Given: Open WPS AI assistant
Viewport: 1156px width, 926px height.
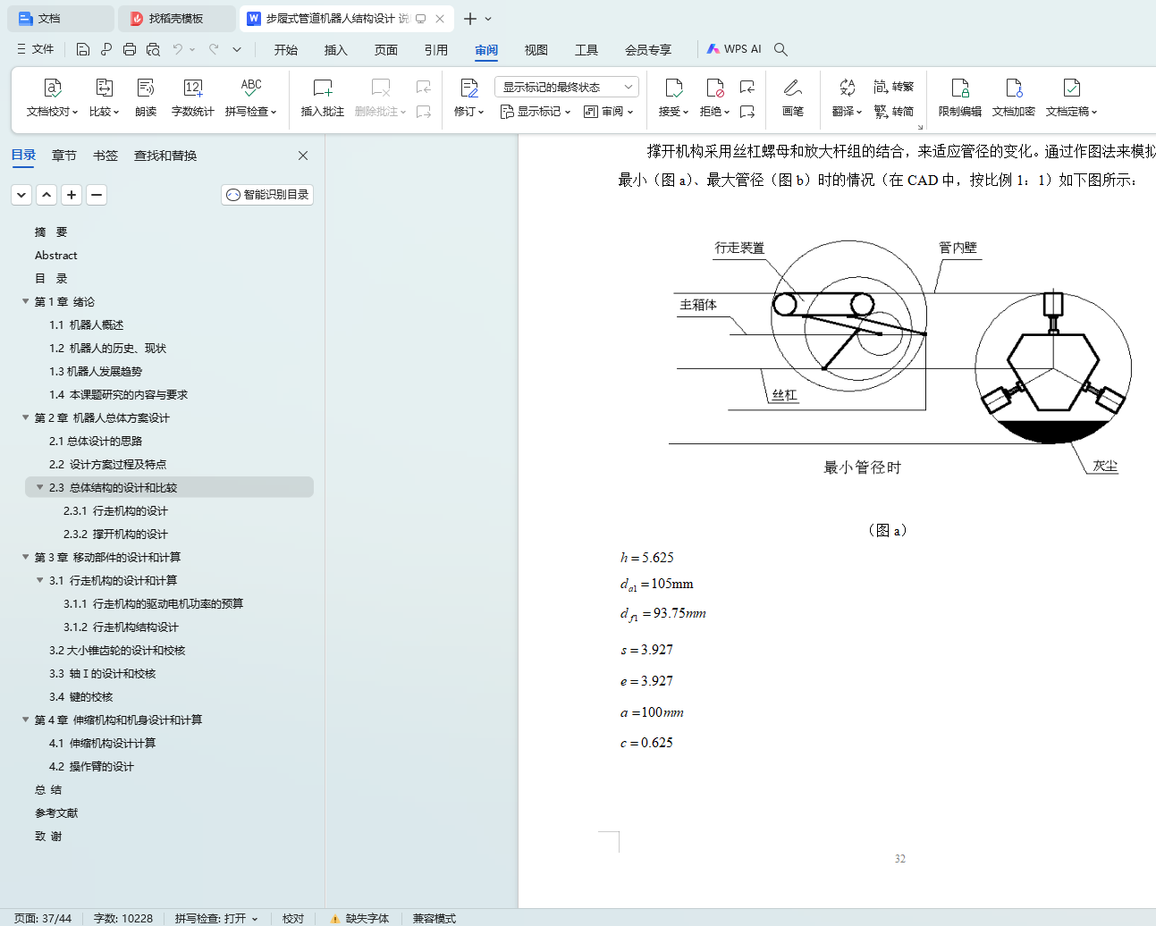Looking at the screenshot, I should pyautogui.click(x=734, y=49).
